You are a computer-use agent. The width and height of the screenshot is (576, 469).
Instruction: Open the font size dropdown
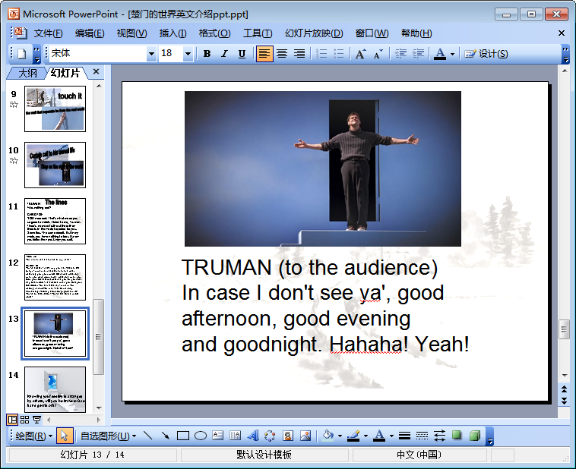188,54
